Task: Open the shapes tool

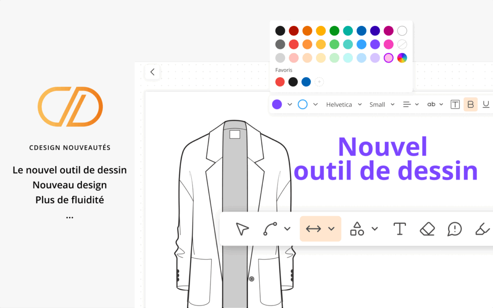Action: (x=358, y=228)
